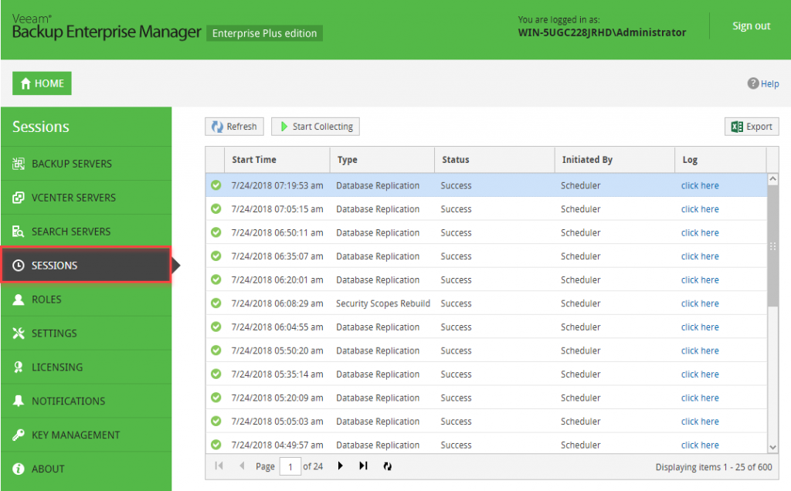
Task: Click the Start Collecting button
Action: (x=315, y=126)
